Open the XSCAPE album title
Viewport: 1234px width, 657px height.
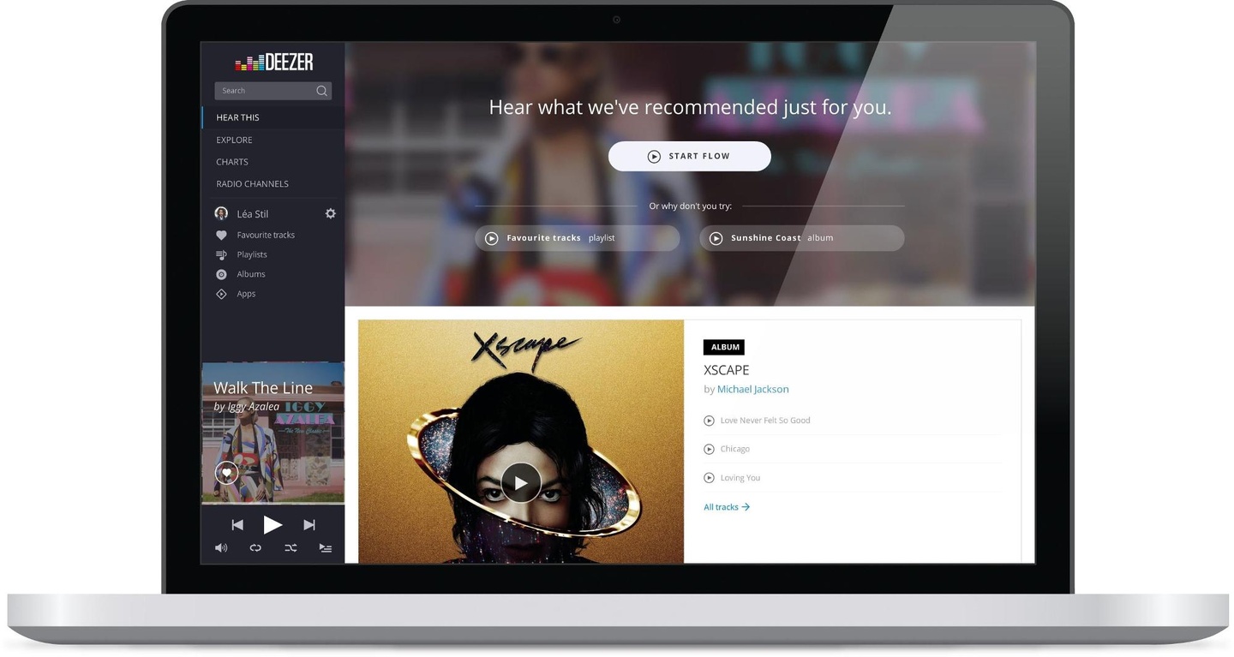coord(727,370)
